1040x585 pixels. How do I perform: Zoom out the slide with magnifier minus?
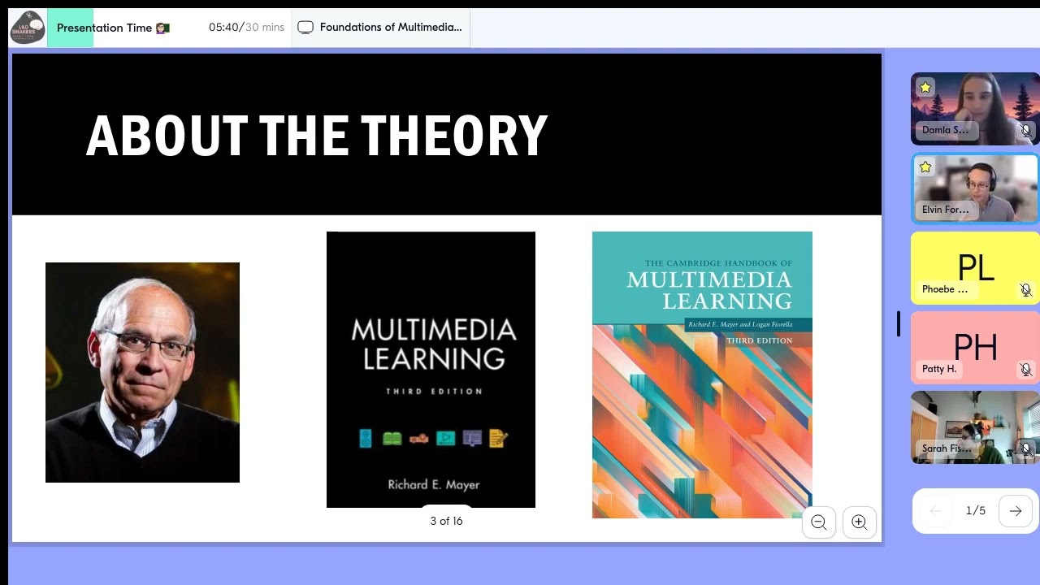pyautogui.click(x=819, y=522)
